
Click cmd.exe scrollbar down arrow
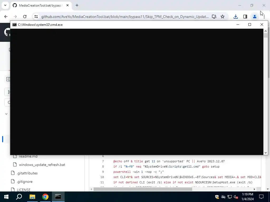(266, 153)
